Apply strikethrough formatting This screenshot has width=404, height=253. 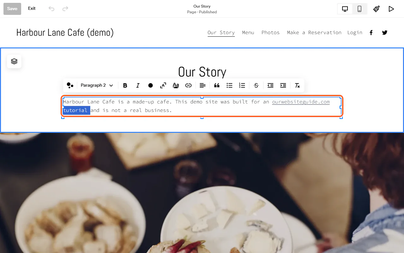pos(256,85)
